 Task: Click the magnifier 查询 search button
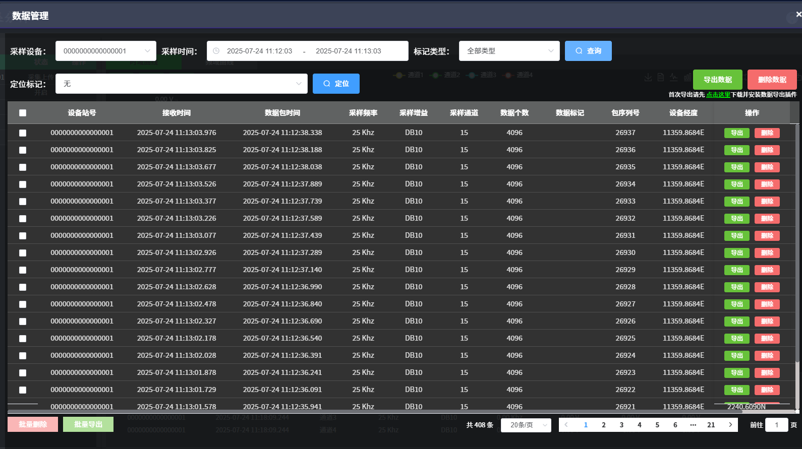click(588, 51)
